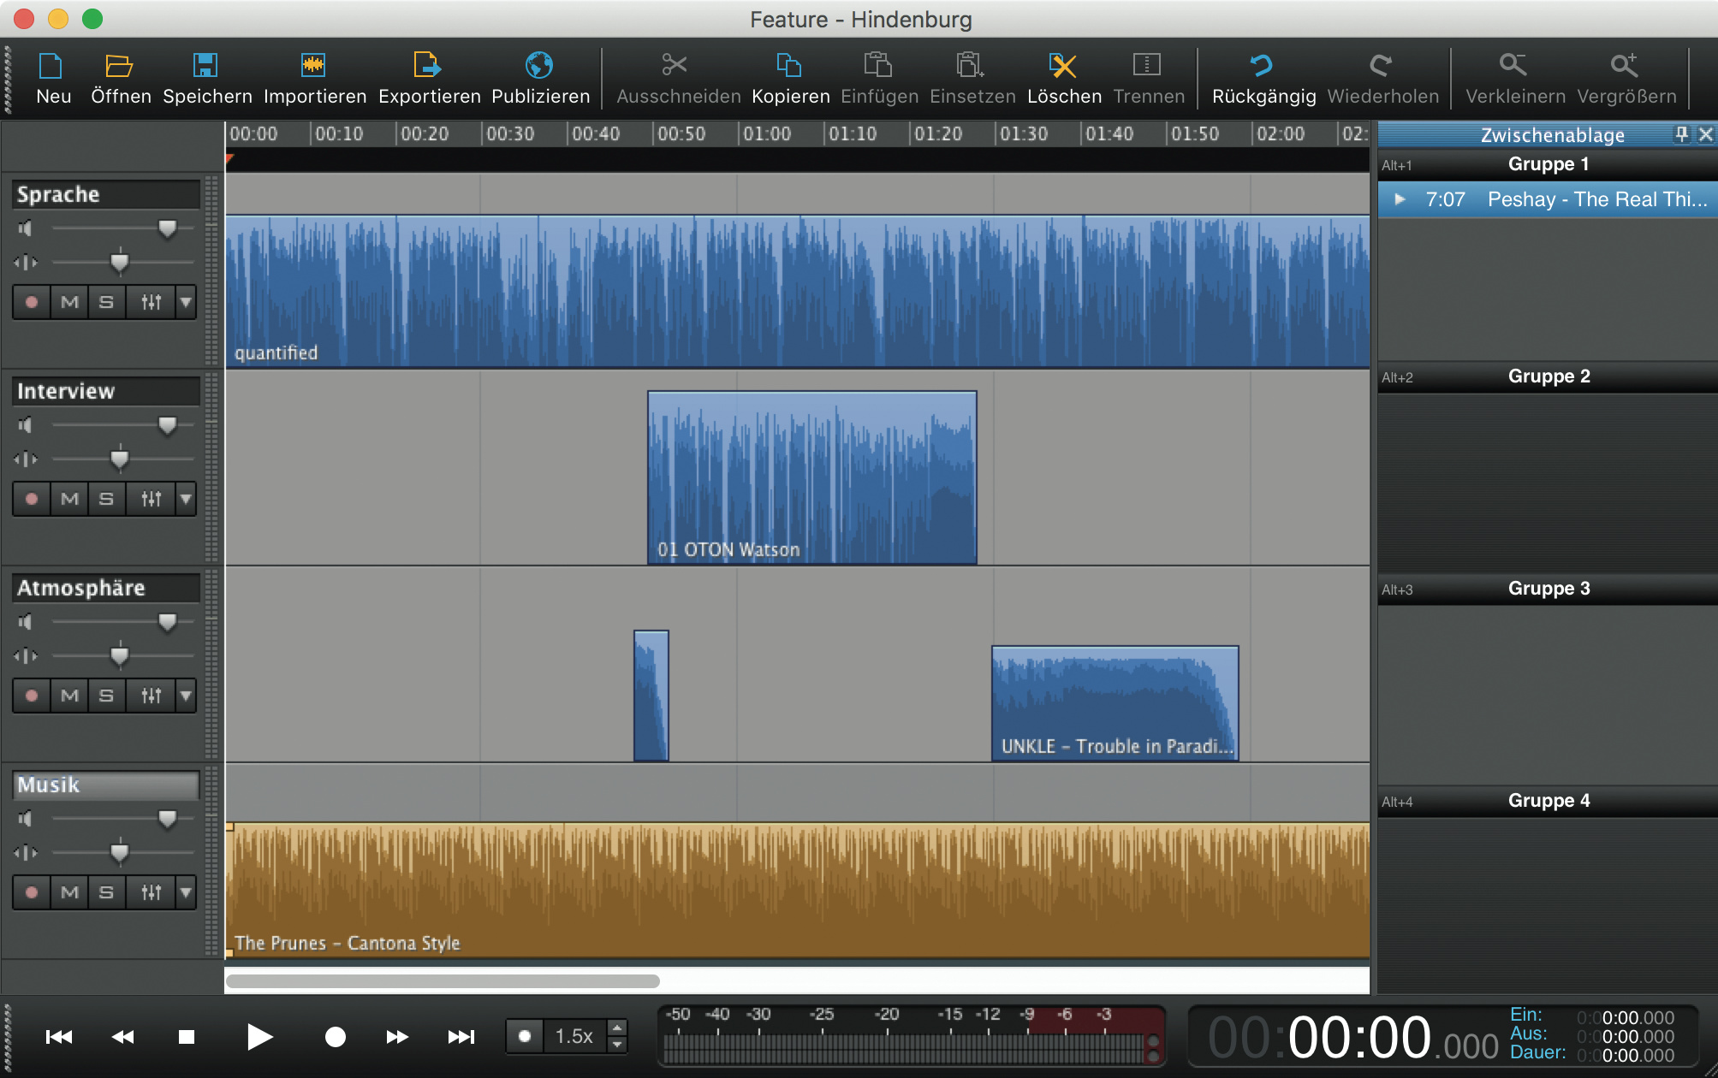Increase playback speed with stepper up arrow

click(617, 1028)
